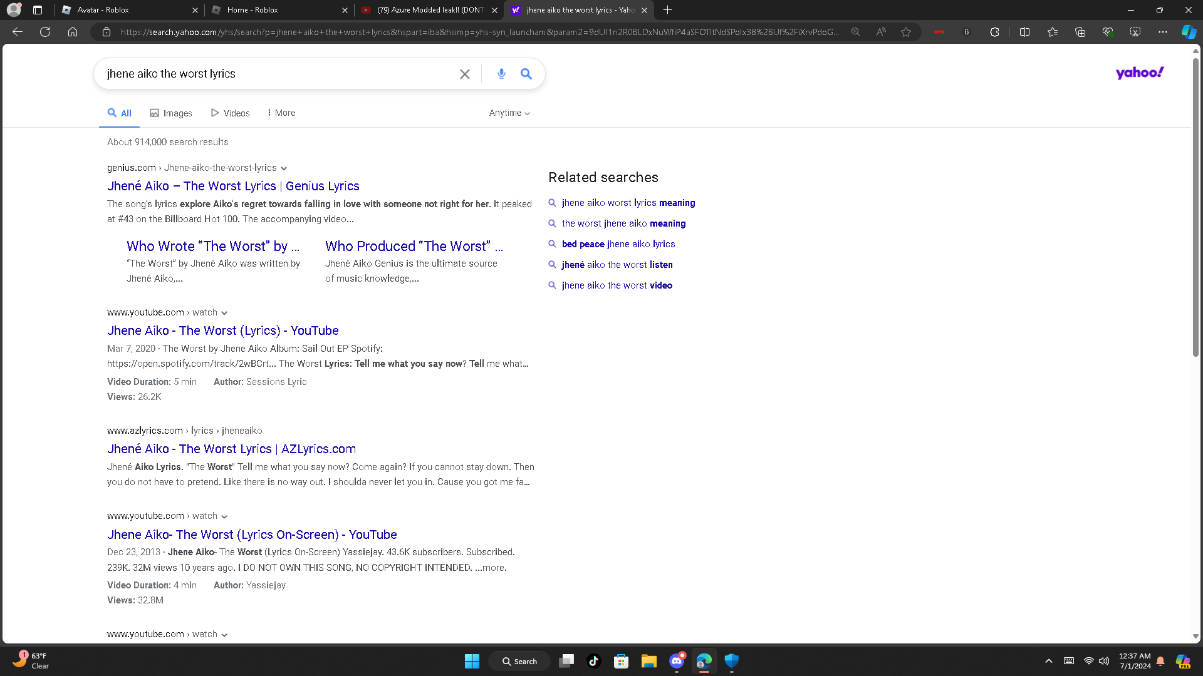Switch to the Home - Roblox tab
Viewport: 1203px width, 676px height.
pos(280,10)
